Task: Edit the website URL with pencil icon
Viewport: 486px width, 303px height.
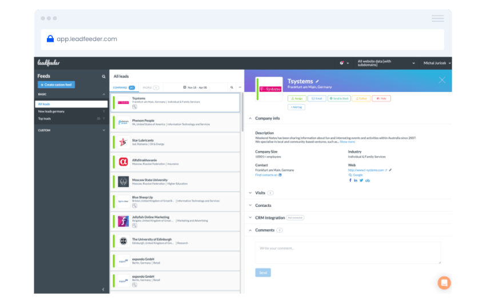Action: coord(390,170)
